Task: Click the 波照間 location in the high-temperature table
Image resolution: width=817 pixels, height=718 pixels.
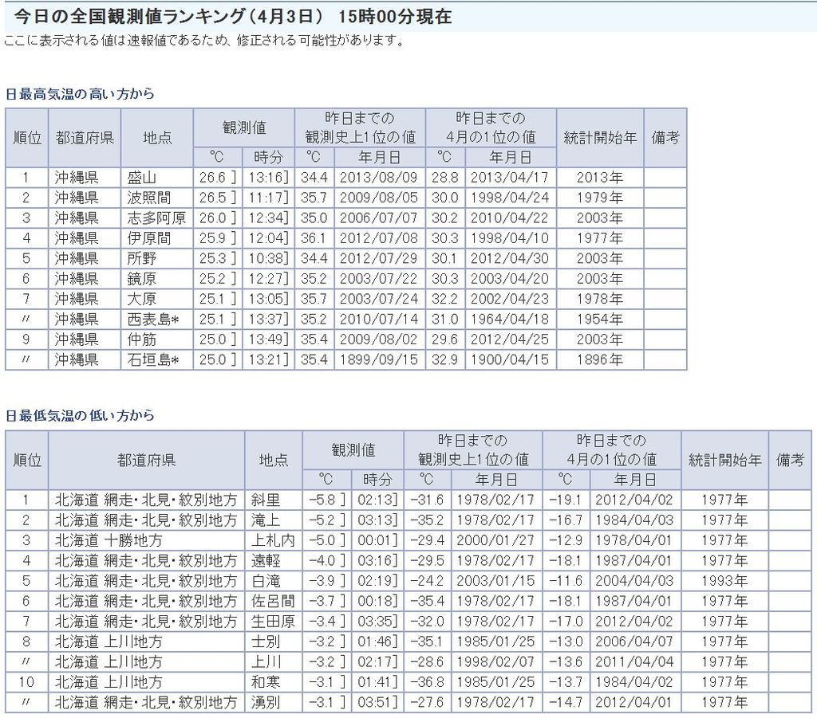Action: pyautogui.click(x=149, y=198)
